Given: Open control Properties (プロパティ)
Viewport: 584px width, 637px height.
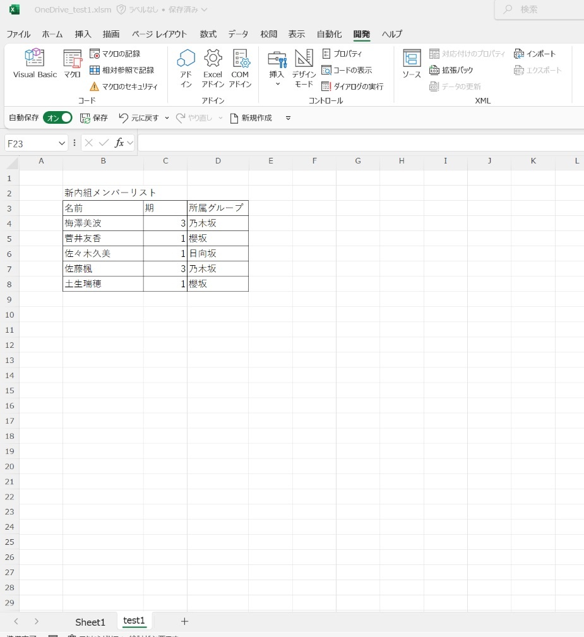Looking at the screenshot, I should (x=342, y=54).
